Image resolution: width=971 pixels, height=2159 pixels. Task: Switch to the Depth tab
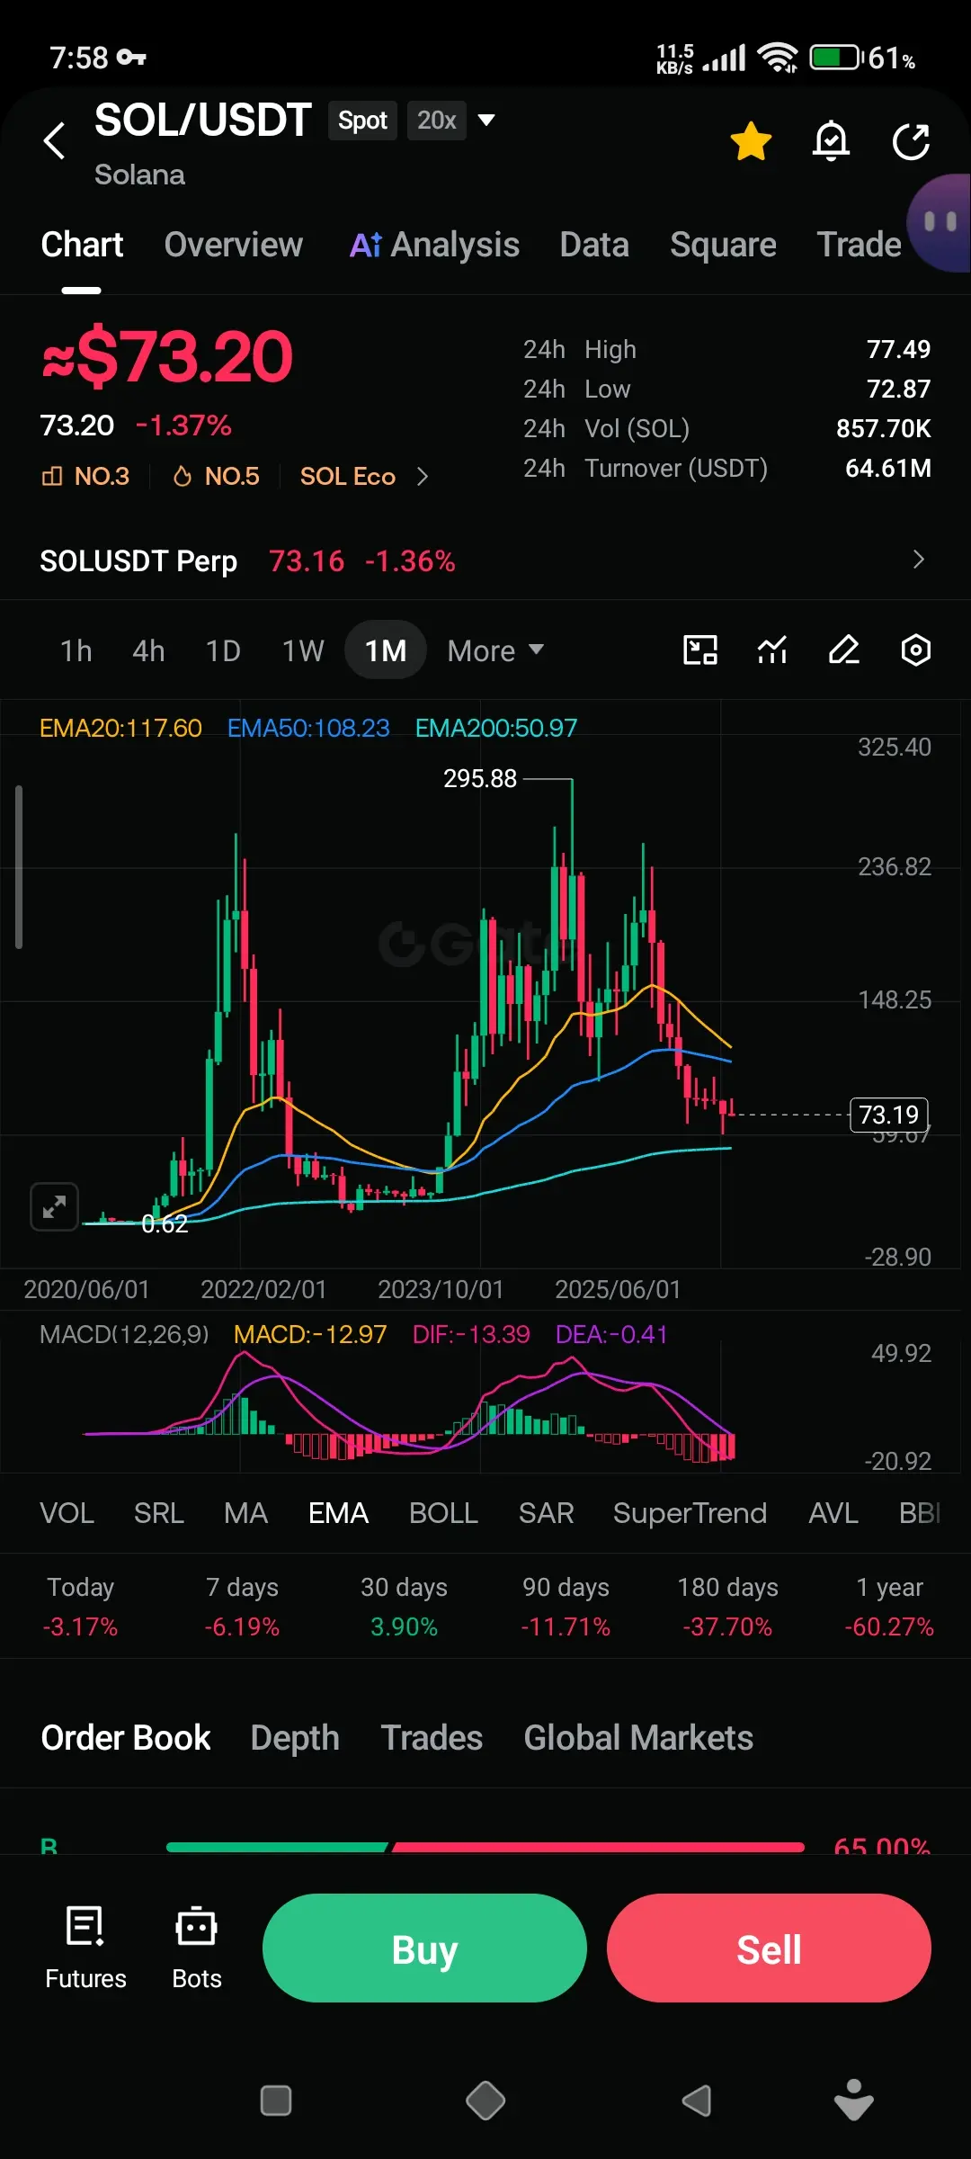coord(295,1738)
